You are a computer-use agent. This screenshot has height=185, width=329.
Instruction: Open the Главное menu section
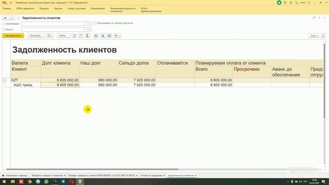pyautogui.click(x=7, y=9)
